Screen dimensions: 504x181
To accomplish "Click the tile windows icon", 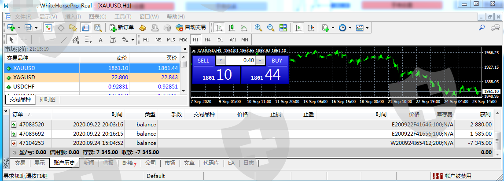I will coord(283,27).
